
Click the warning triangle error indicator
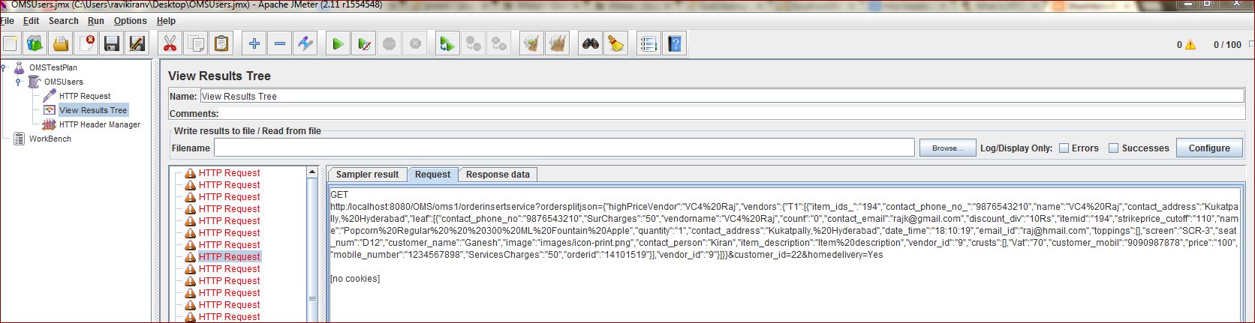pos(1190,45)
